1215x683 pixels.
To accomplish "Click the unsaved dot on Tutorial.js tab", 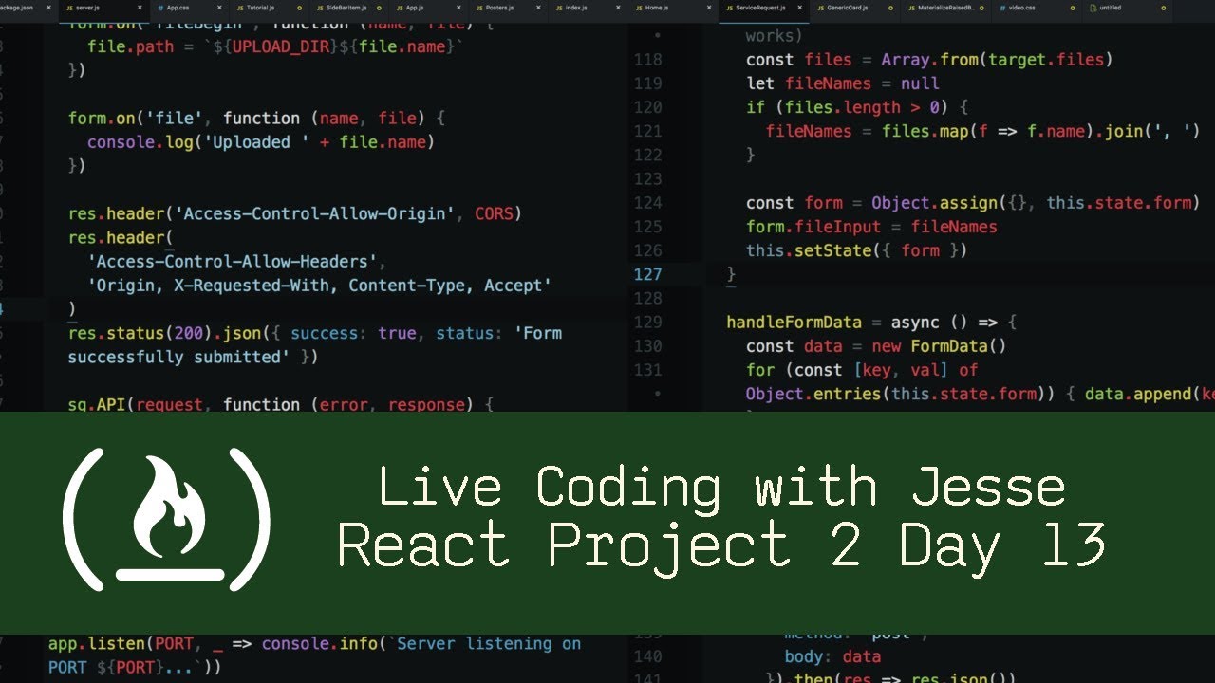I will click(x=299, y=8).
